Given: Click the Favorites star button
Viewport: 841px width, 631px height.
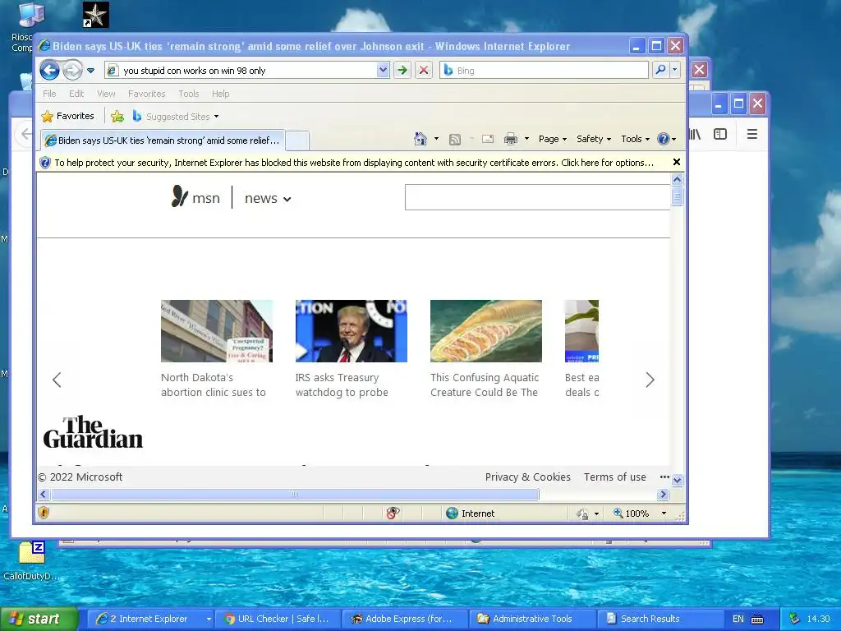Looking at the screenshot, I should [67, 116].
